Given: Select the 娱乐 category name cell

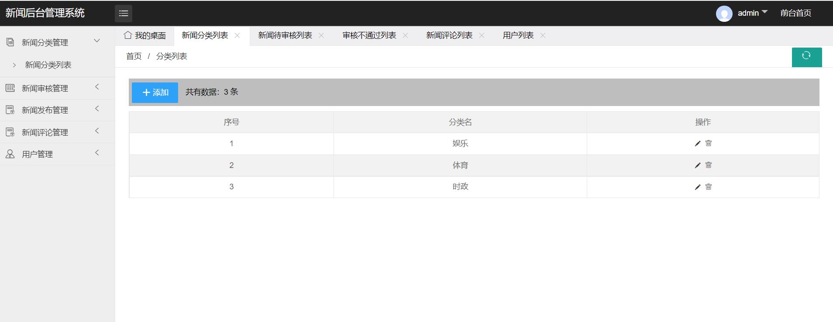Looking at the screenshot, I should [x=460, y=144].
